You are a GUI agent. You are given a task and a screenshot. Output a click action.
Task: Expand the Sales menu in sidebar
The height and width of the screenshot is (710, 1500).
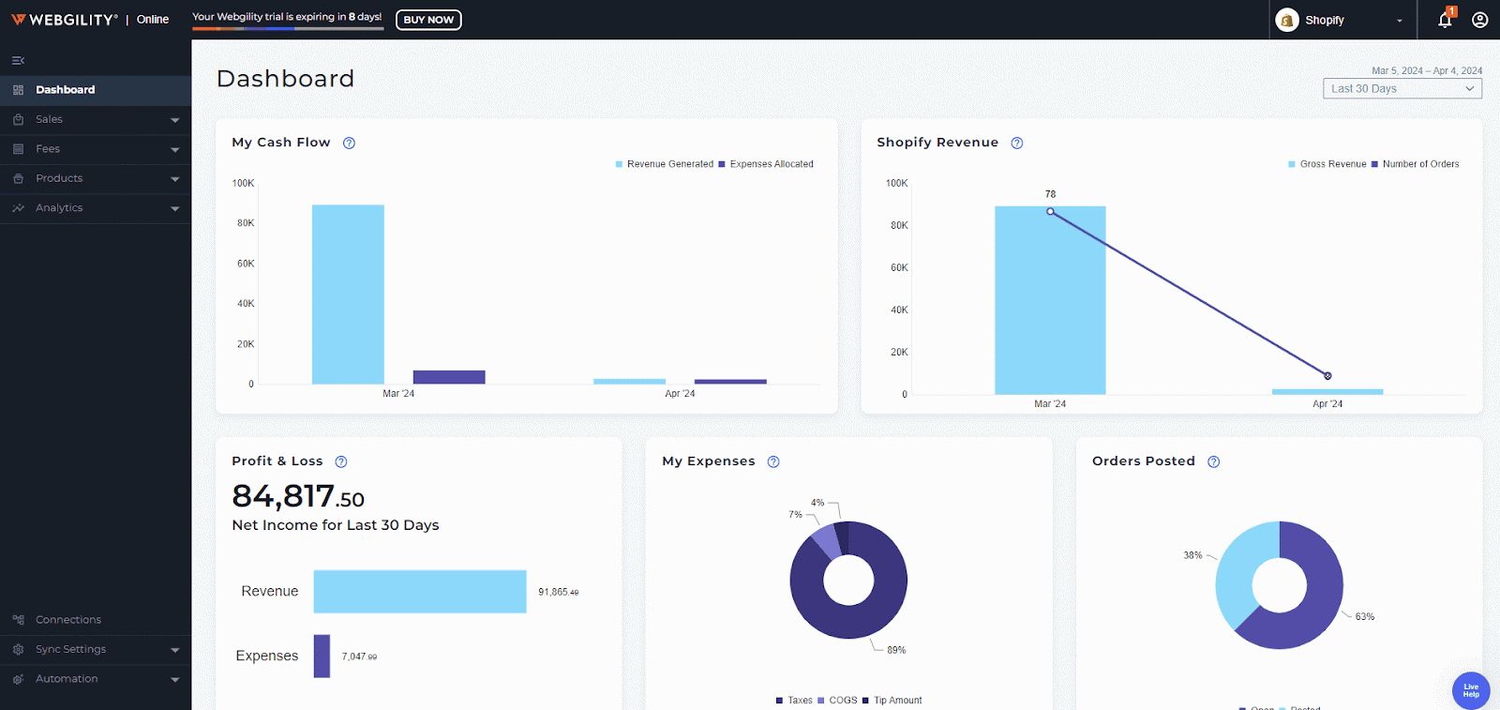tap(96, 120)
